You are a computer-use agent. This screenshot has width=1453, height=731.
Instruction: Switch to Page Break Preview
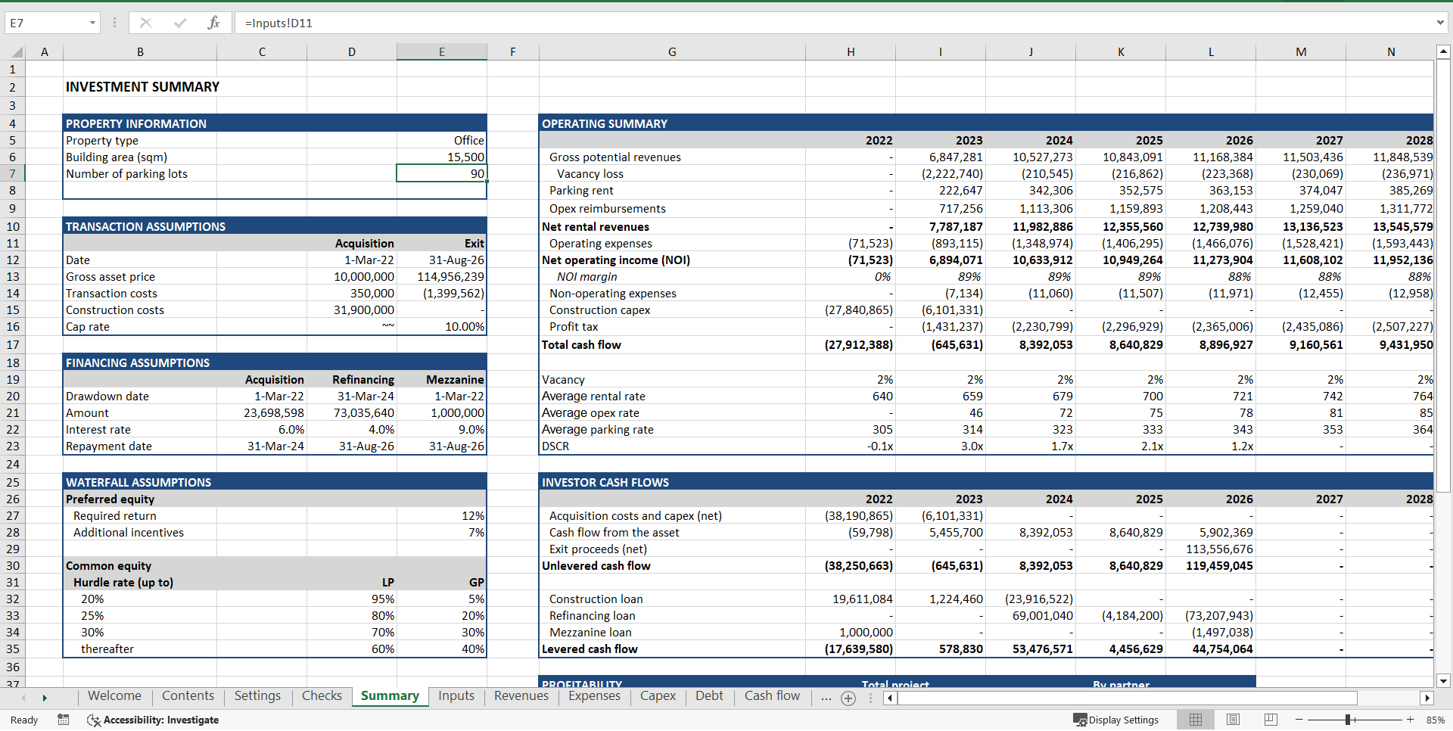(1271, 720)
